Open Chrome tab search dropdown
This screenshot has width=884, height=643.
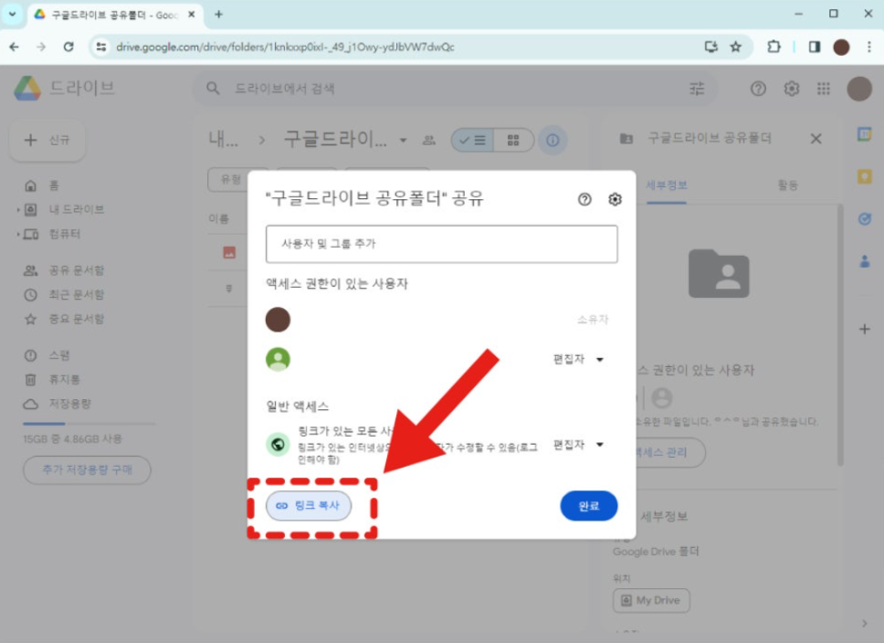click(13, 14)
